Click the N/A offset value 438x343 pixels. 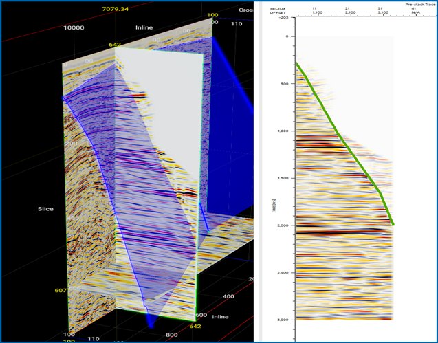pyautogui.click(x=416, y=13)
